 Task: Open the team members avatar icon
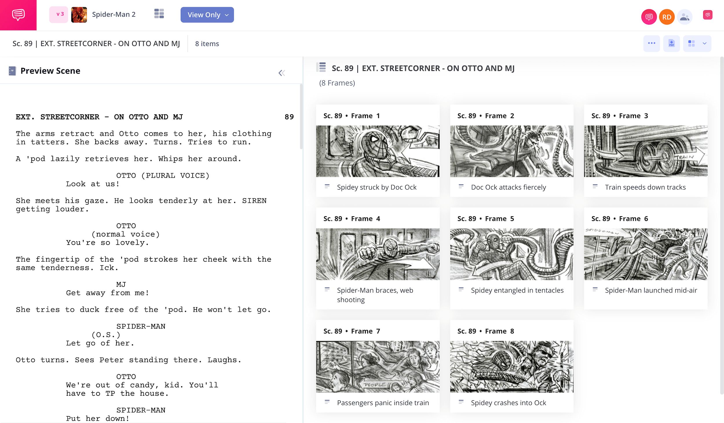click(684, 17)
